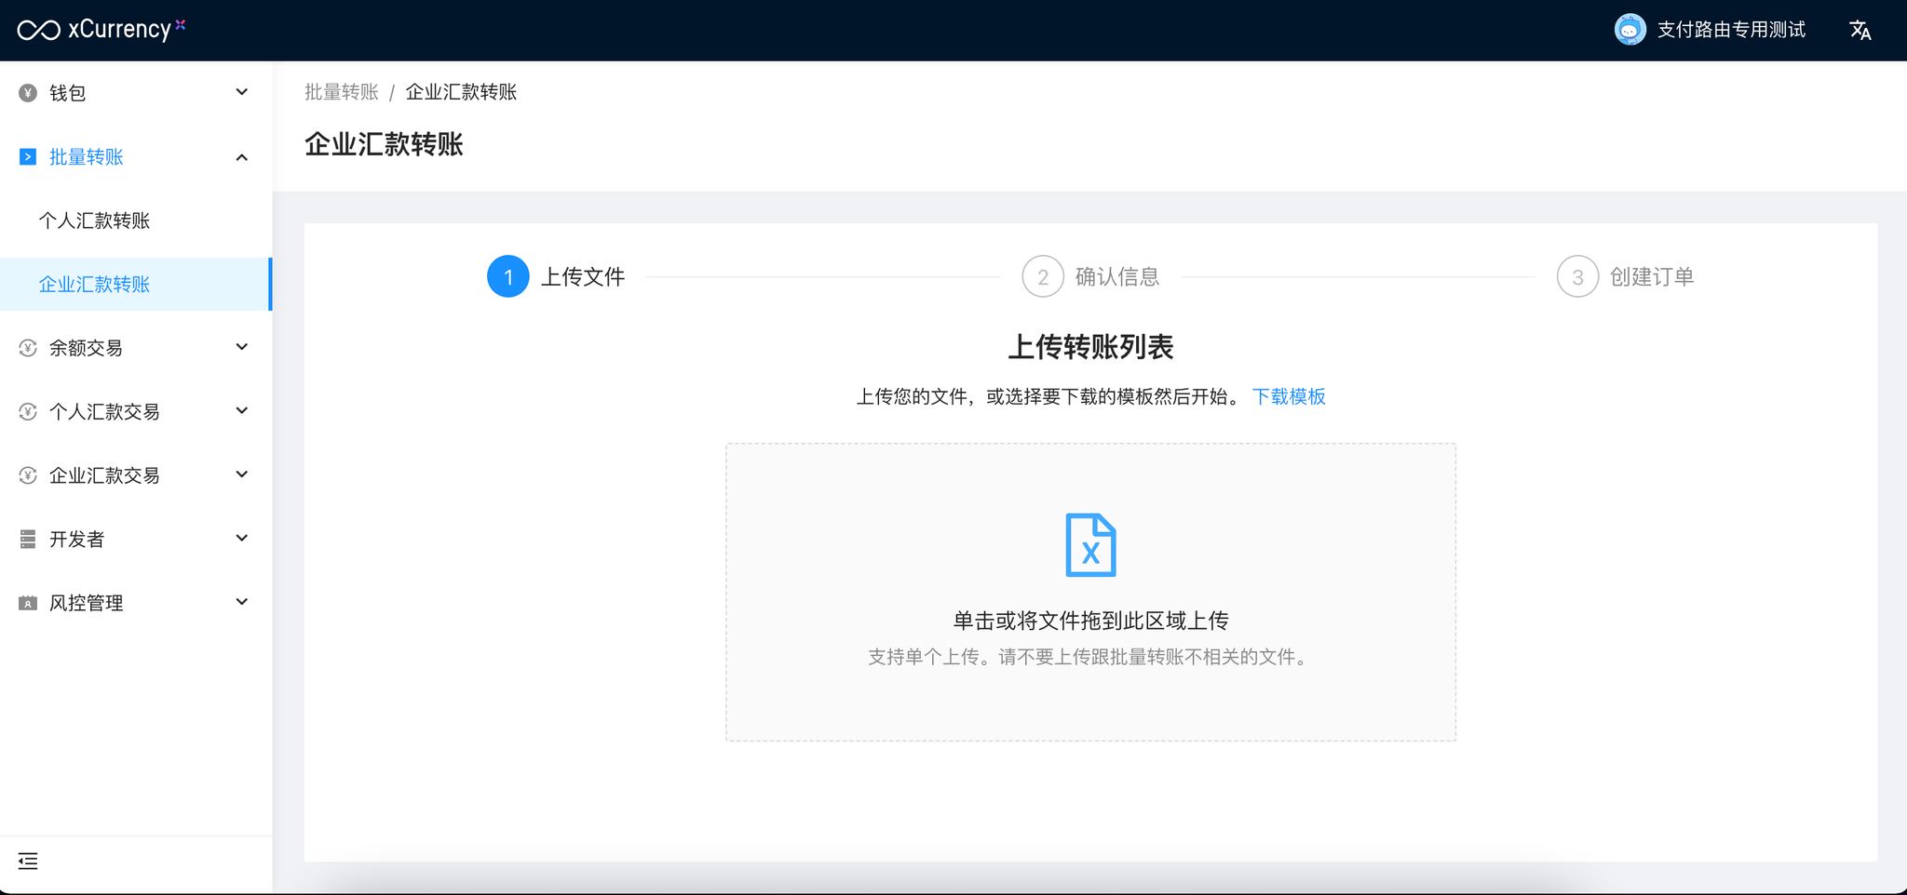Click the user avatar icon

click(1630, 30)
